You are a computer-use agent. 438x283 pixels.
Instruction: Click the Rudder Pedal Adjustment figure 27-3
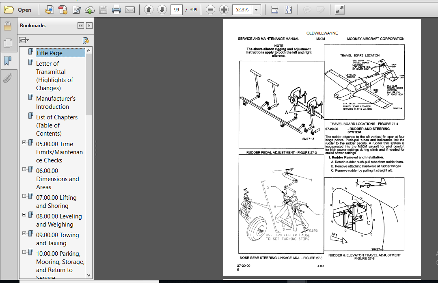click(x=281, y=104)
